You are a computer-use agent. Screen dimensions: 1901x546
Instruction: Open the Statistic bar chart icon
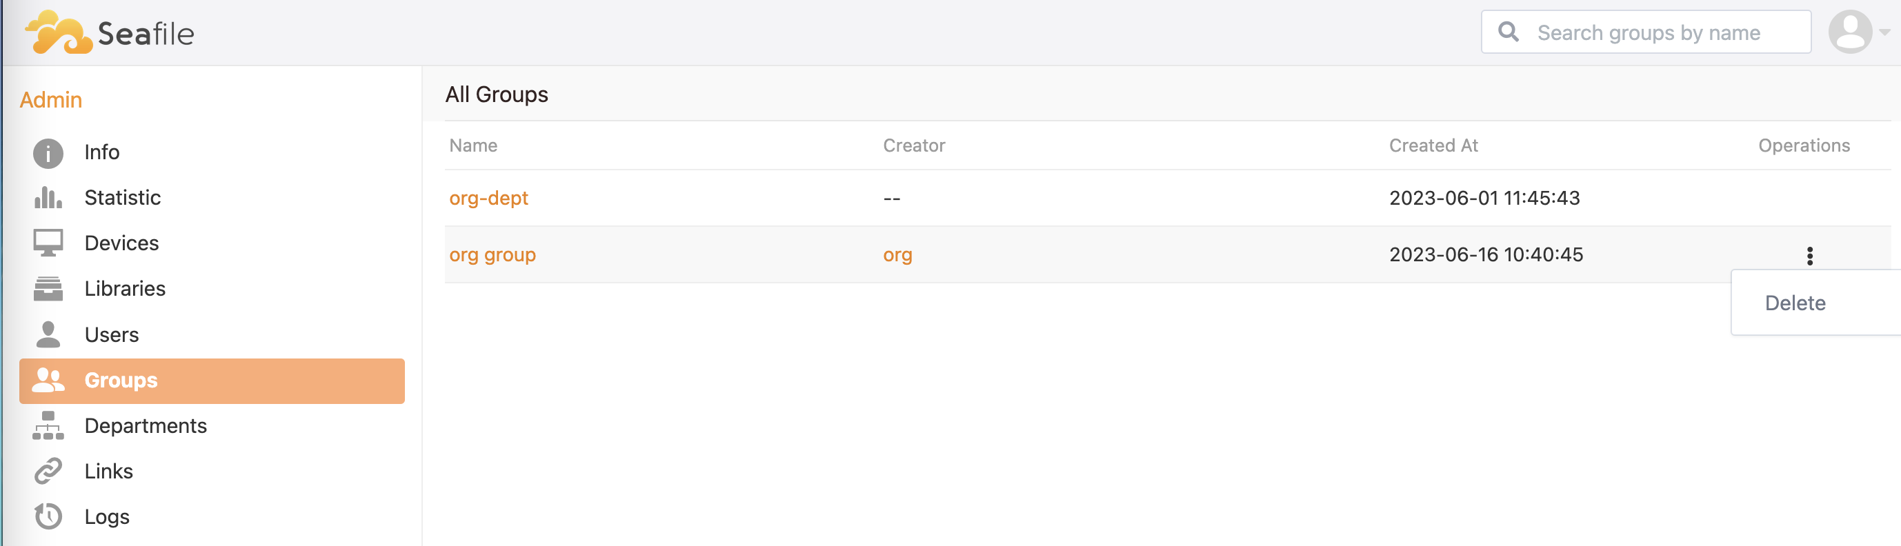coord(48,198)
